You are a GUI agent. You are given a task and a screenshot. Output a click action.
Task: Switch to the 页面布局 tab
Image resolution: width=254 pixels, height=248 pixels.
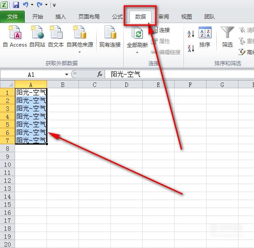click(89, 17)
